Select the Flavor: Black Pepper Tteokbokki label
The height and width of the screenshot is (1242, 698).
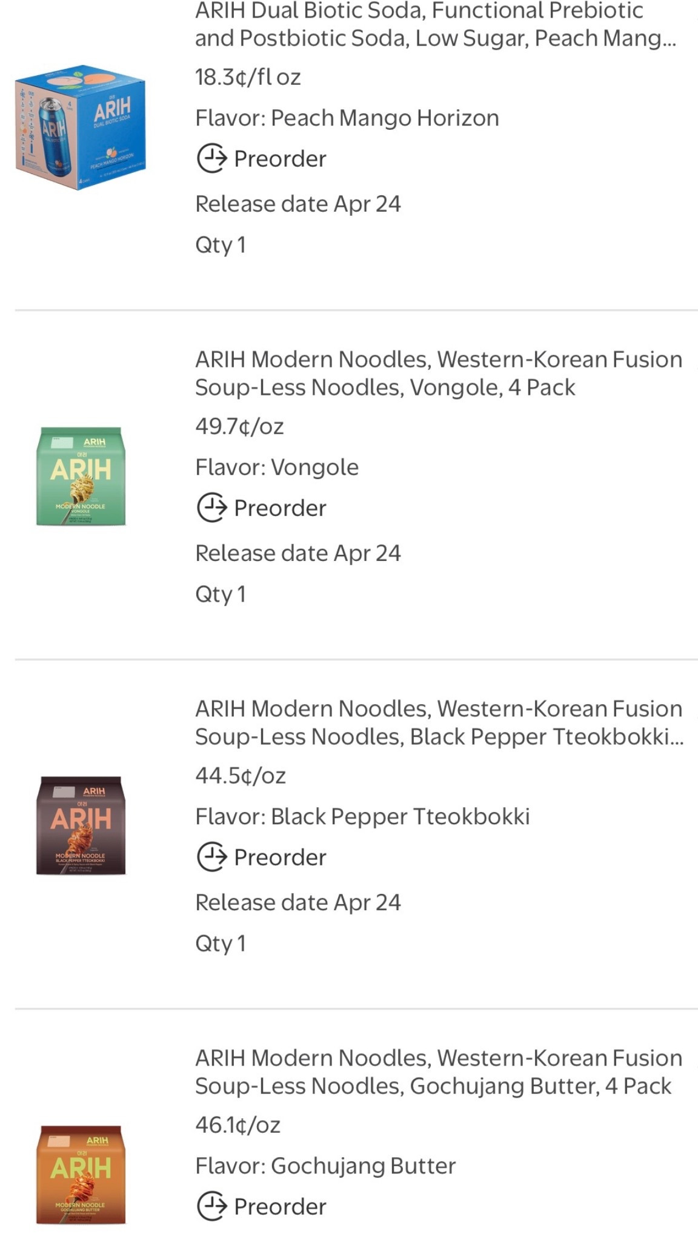(x=362, y=817)
